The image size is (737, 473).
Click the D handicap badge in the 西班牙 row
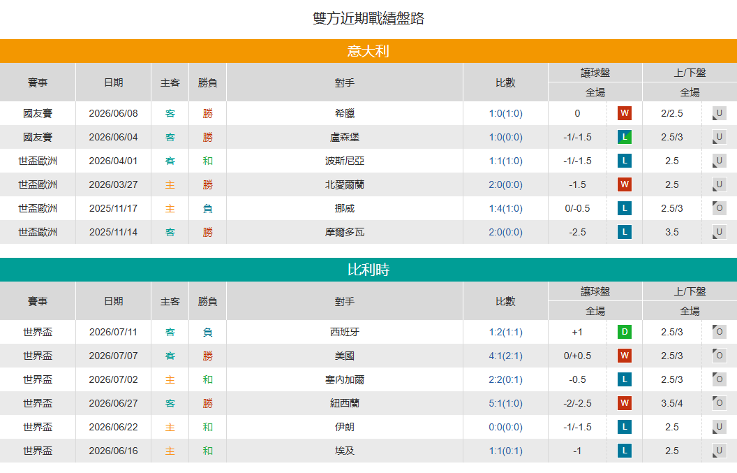click(624, 332)
